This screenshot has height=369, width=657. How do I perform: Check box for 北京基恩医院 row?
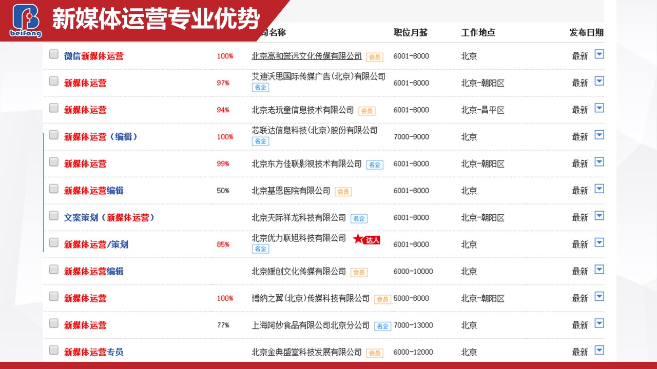tap(54, 189)
